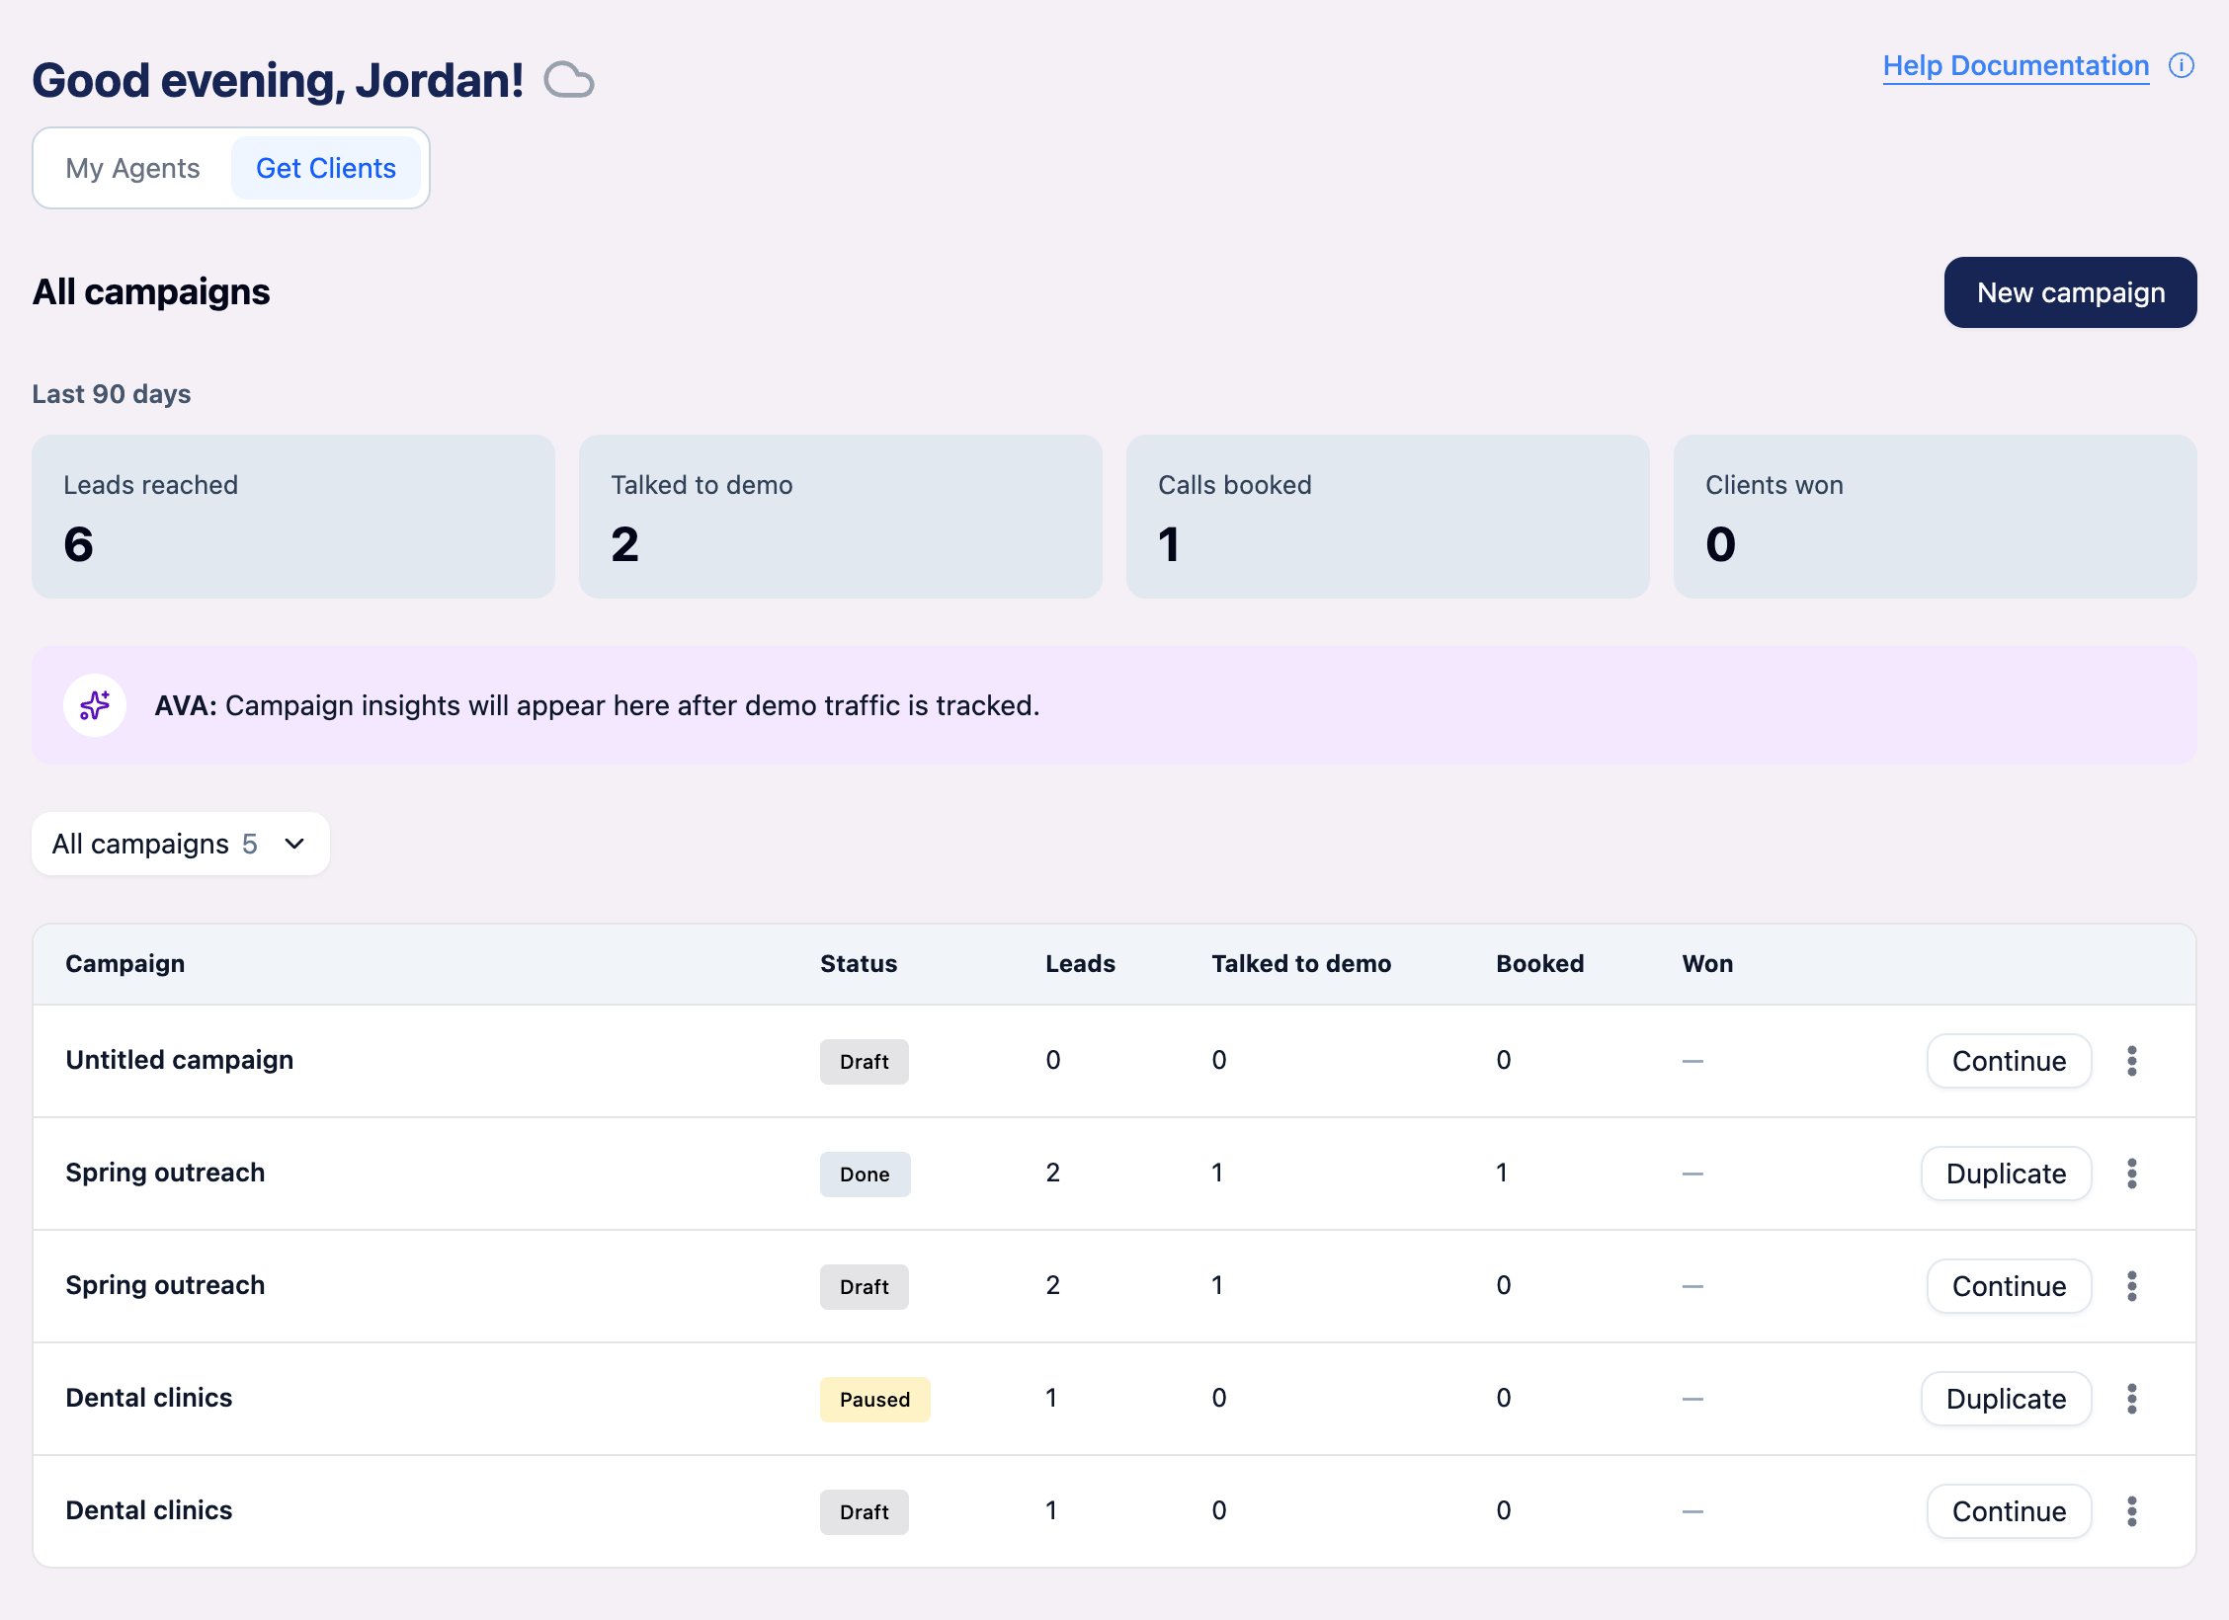Click the Untitled campaign name

pyautogui.click(x=180, y=1060)
